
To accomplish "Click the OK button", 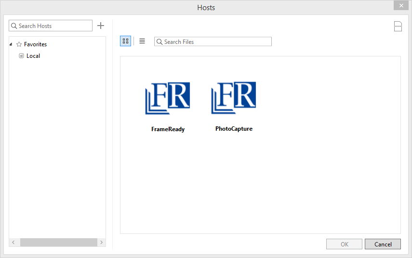I will pos(344,244).
